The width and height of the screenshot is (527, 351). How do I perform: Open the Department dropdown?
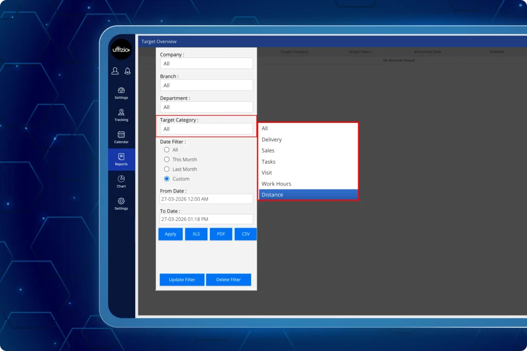pos(206,107)
